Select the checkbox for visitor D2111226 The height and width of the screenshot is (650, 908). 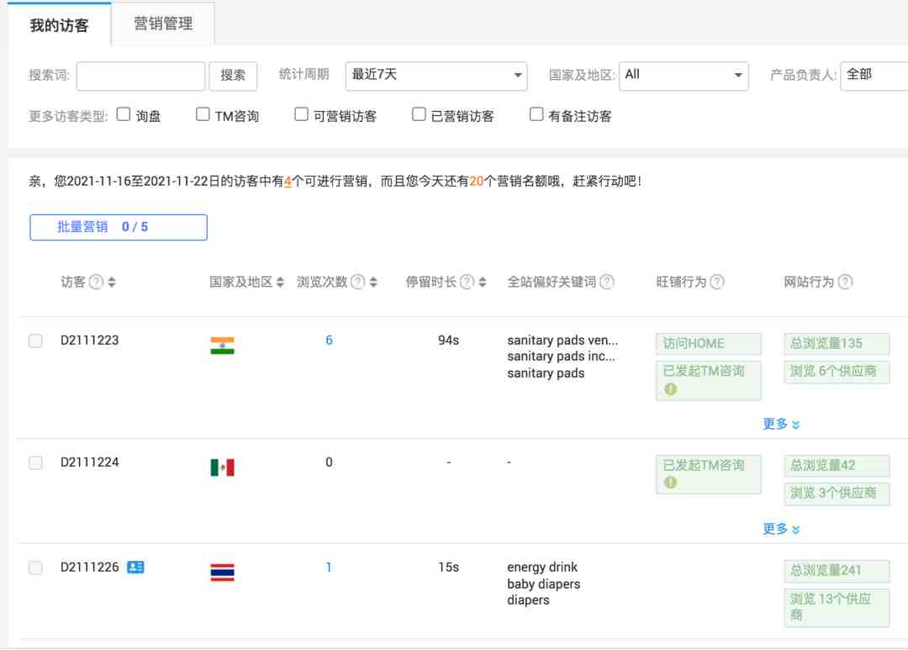pyautogui.click(x=35, y=568)
